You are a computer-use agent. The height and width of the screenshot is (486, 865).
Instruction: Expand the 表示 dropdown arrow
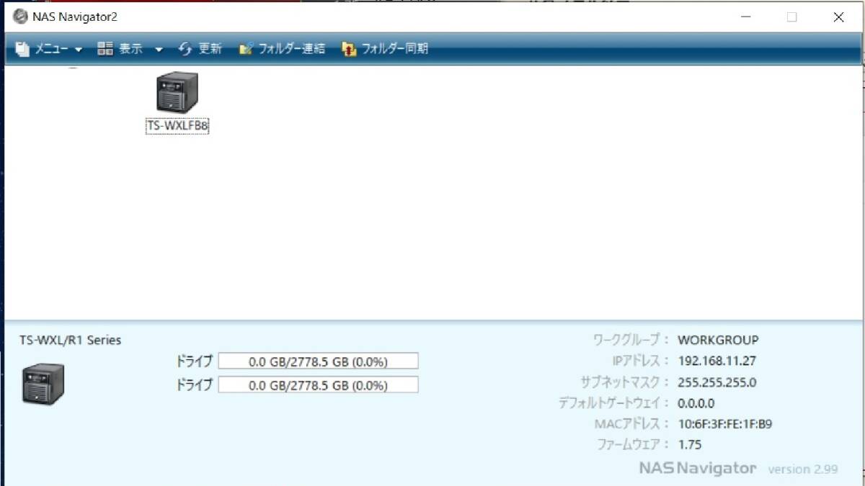(159, 50)
